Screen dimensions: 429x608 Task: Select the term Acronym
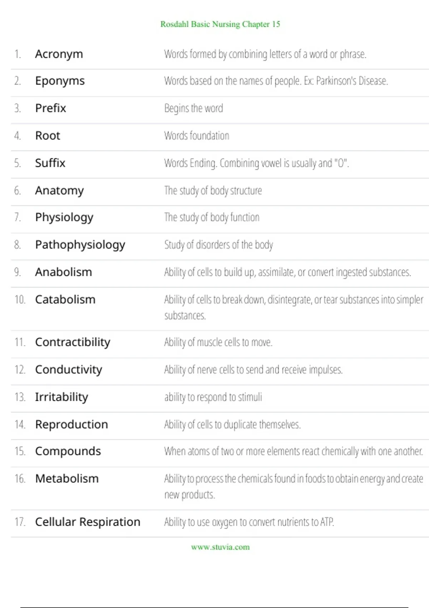[x=59, y=54]
